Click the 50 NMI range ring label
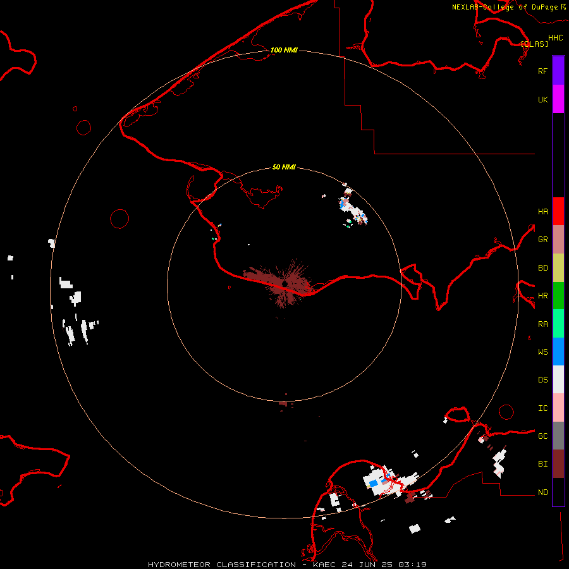 pyautogui.click(x=284, y=167)
